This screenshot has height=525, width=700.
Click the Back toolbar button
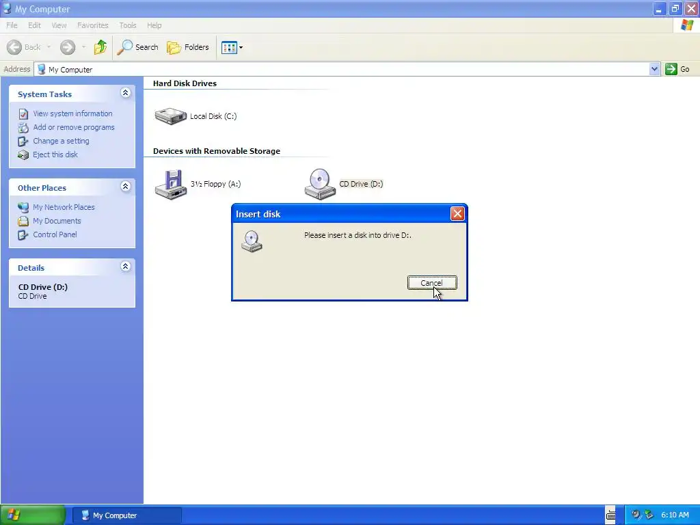[x=24, y=47]
